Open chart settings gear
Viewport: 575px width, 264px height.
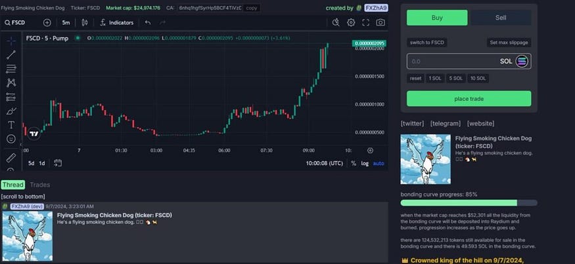pyautogui.click(x=351, y=23)
